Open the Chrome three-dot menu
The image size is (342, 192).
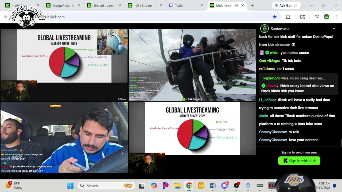[336, 17]
